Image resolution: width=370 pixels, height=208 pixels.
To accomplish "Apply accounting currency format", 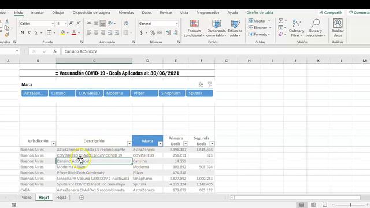I will [x=141, y=32].
